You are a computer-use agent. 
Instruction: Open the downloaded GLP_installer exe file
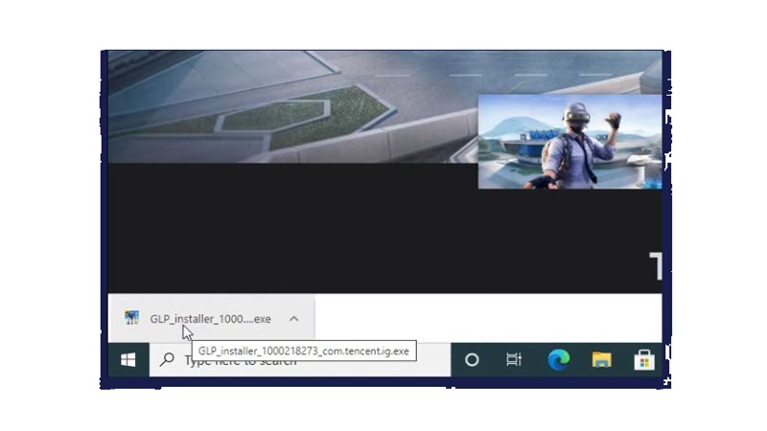point(210,319)
